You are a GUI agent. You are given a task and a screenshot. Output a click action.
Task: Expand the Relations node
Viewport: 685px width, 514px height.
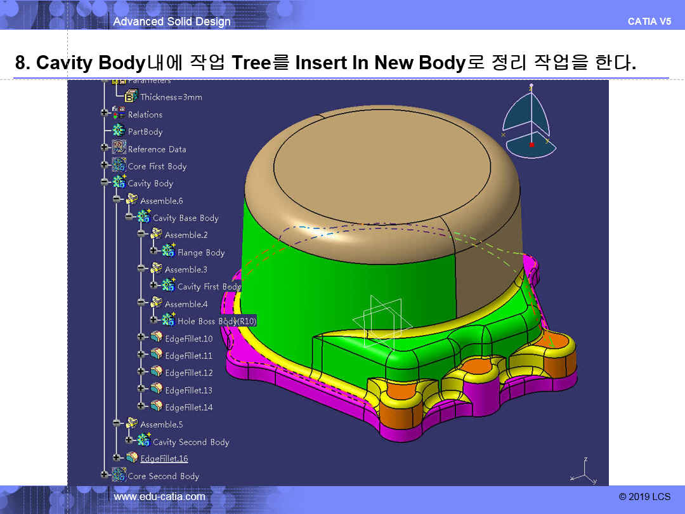(x=105, y=114)
